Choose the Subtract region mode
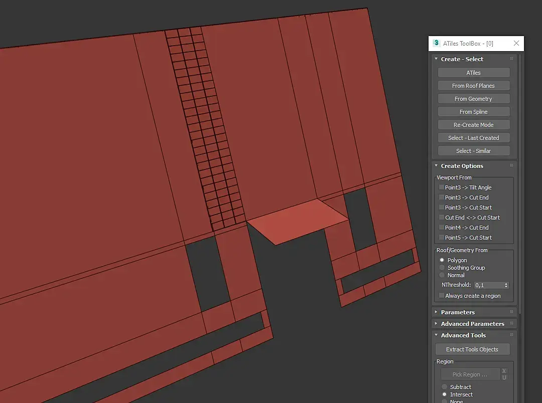The height and width of the screenshot is (403, 542). coord(444,387)
